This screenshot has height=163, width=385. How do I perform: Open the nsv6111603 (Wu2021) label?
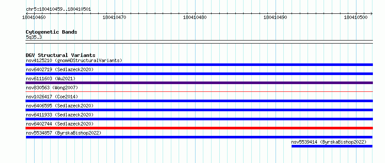pyautogui.click(x=51, y=78)
